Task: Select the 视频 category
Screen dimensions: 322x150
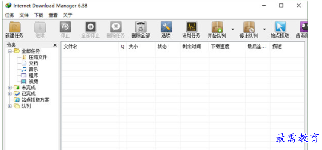Action: point(29,82)
